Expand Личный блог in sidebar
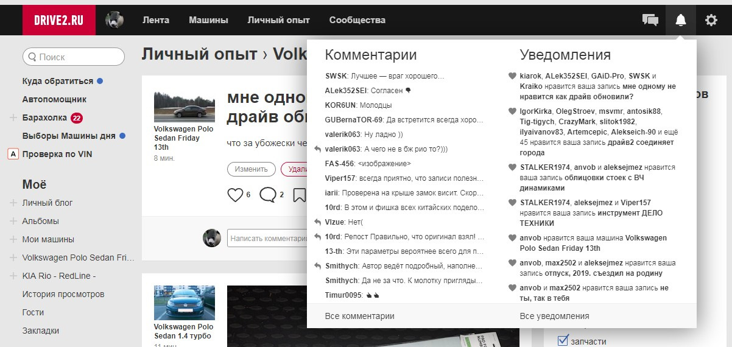The image size is (732, 347). pos(13,203)
